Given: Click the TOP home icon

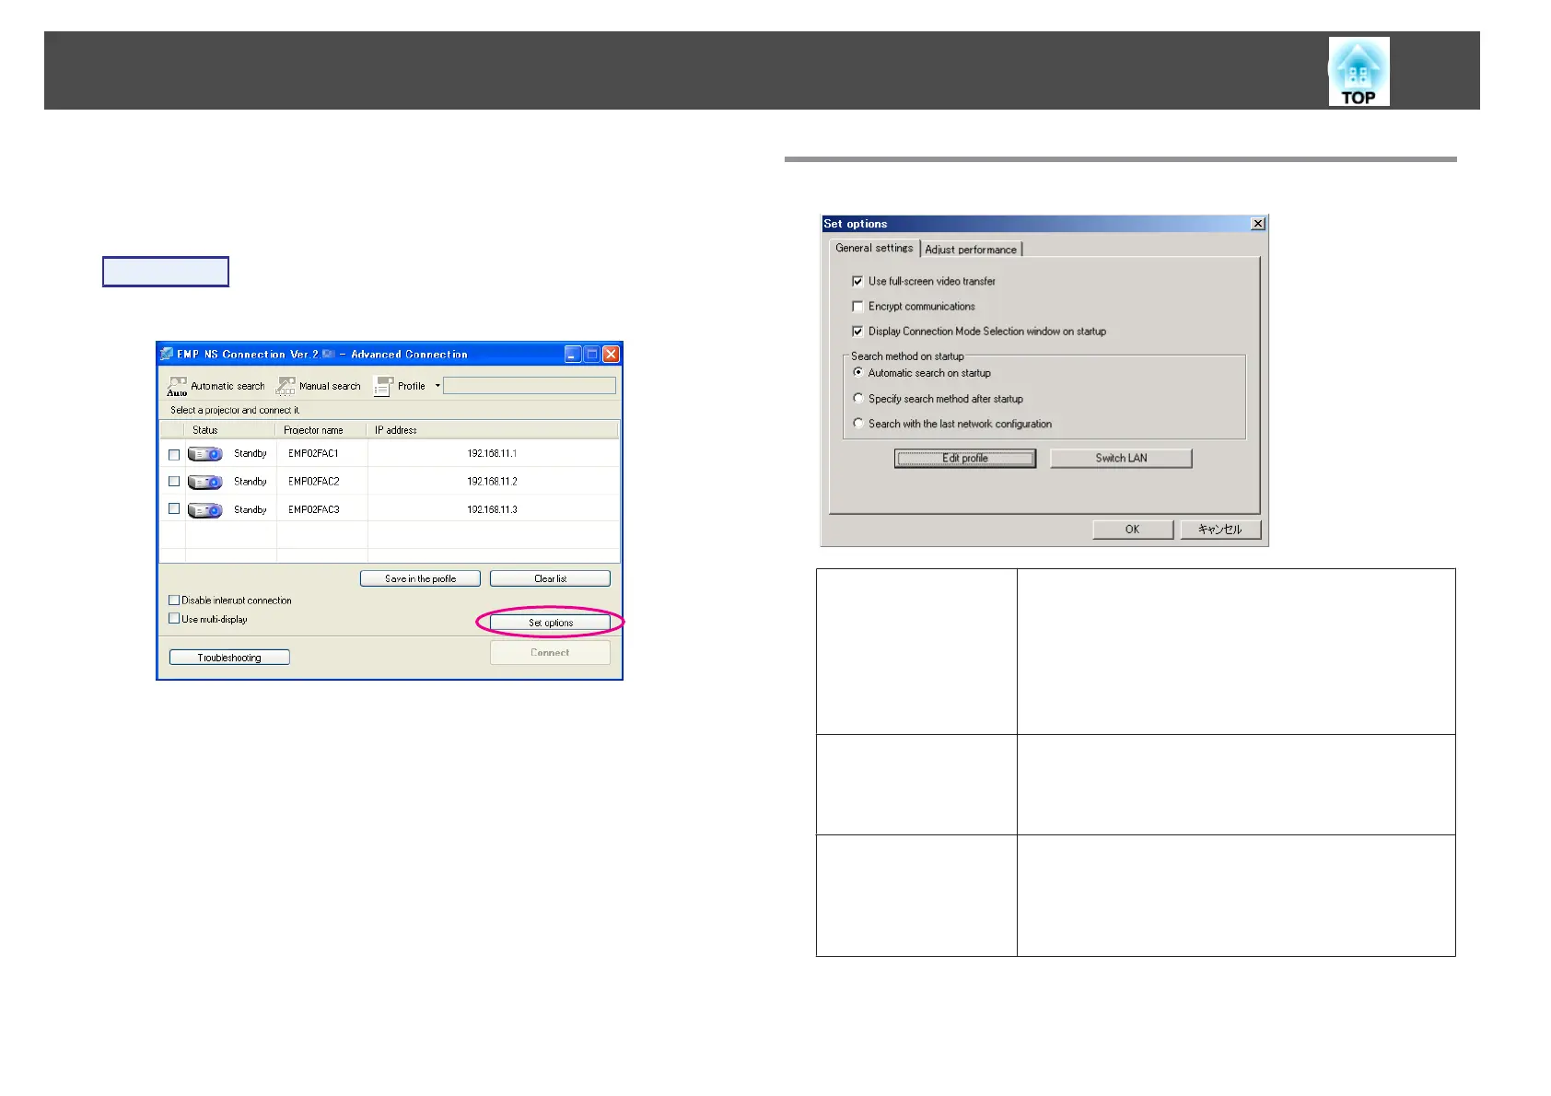Looking at the screenshot, I should click(x=1359, y=72).
